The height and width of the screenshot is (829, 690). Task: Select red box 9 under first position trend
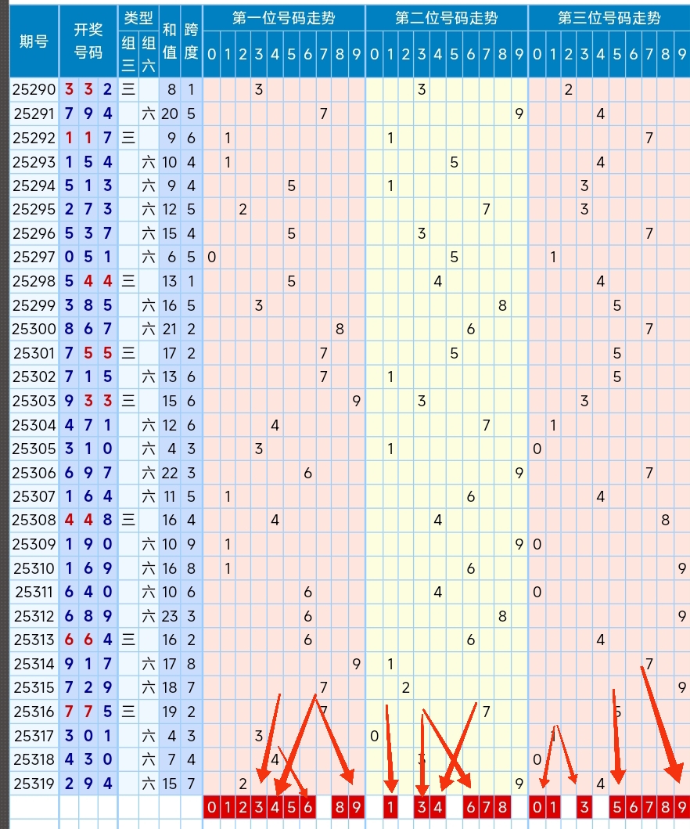(357, 807)
